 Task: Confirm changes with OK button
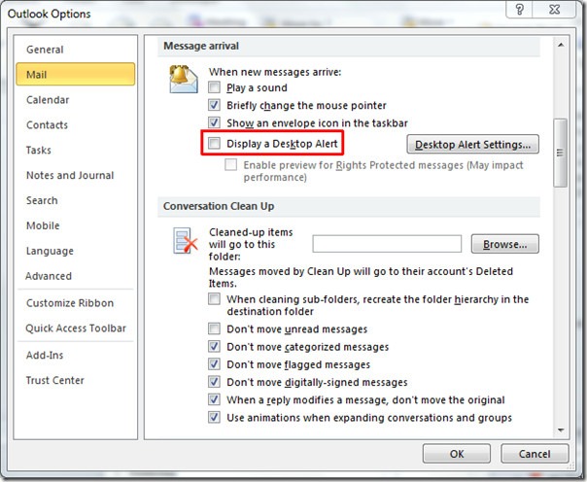(x=457, y=454)
